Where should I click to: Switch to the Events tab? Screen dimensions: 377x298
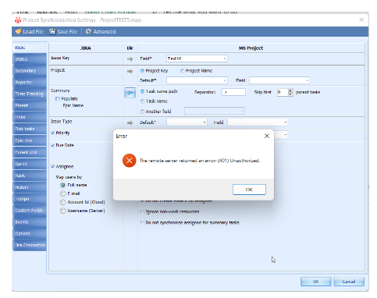click(x=30, y=222)
